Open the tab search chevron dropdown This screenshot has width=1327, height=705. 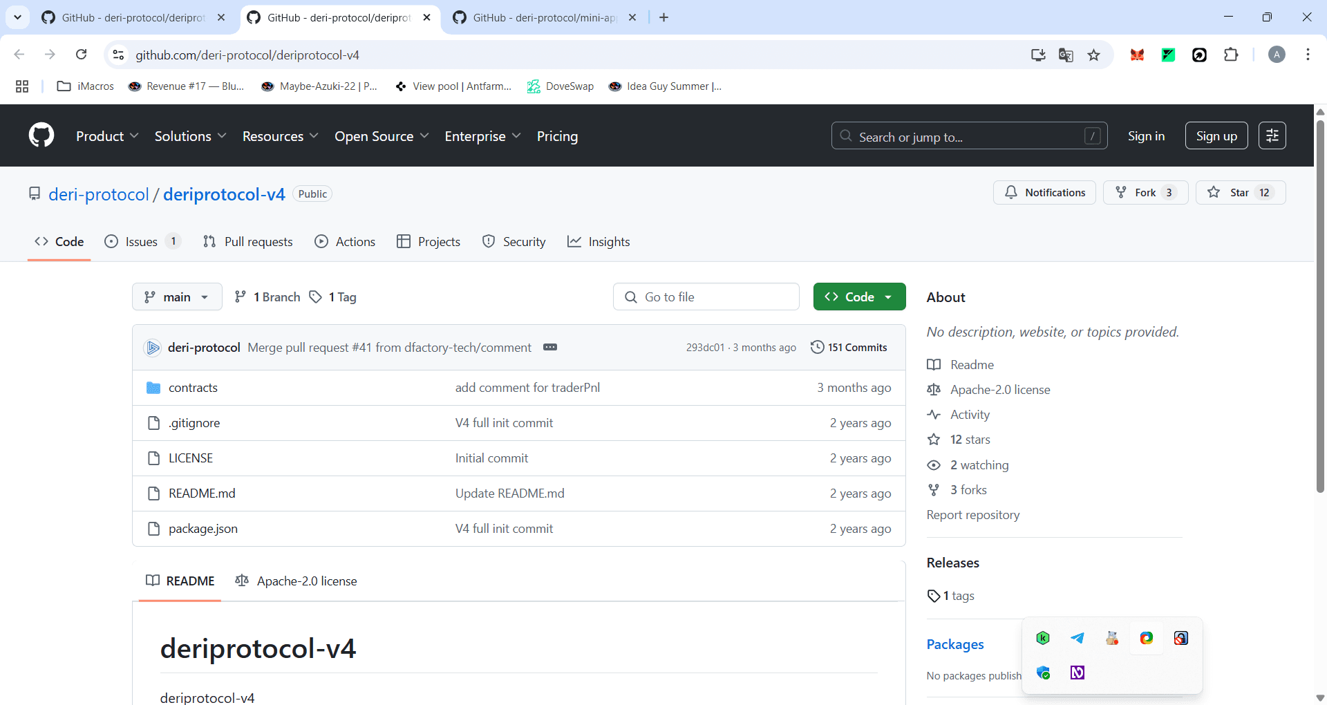17,17
